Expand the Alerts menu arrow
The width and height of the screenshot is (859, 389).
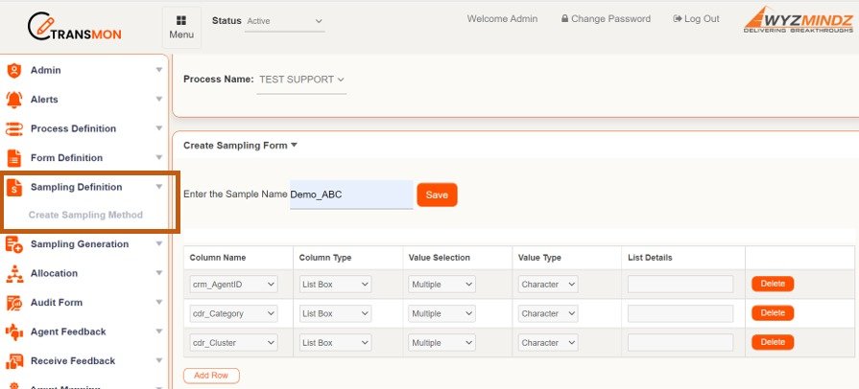pyautogui.click(x=159, y=99)
